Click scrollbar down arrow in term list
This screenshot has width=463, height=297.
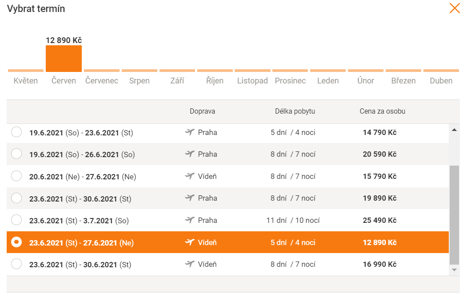(x=454, y=269)
